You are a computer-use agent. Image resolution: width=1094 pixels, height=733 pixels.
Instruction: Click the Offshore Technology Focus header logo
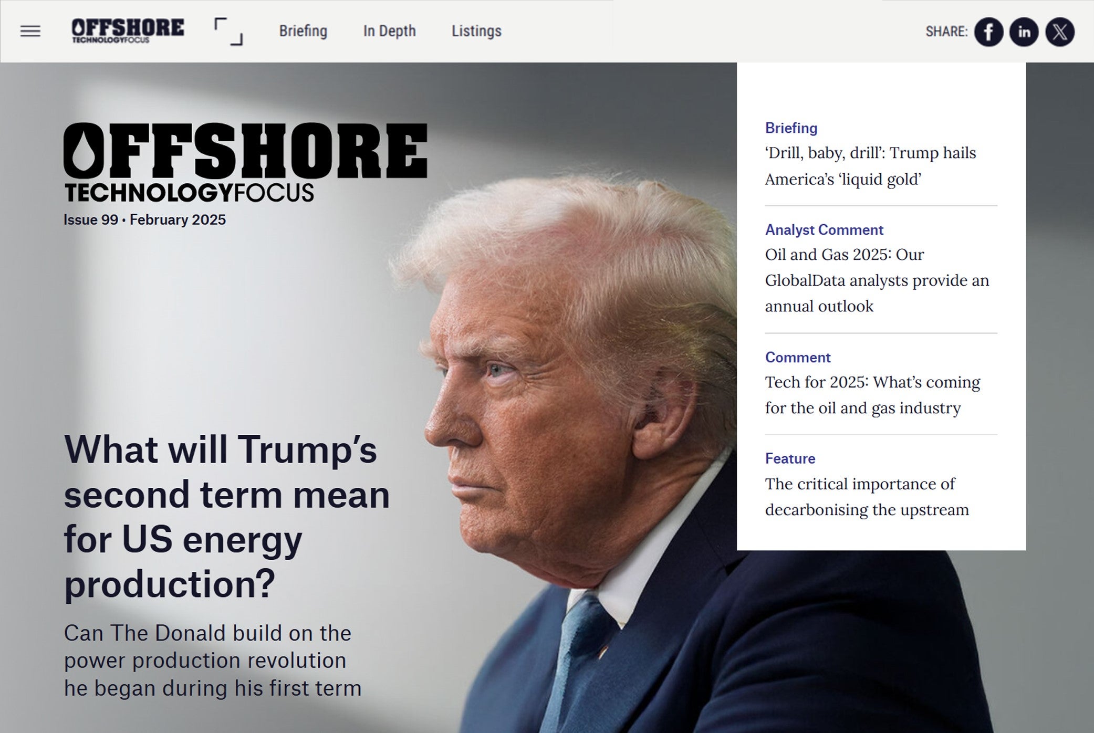[x=128, y=30]
